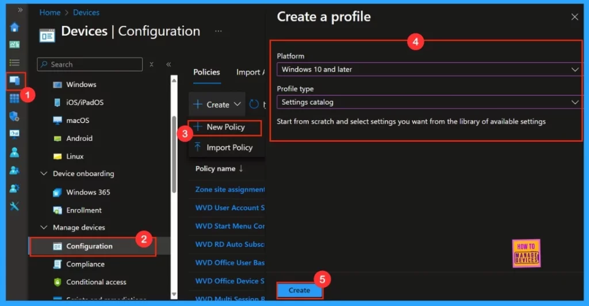
Task: Click Devices breadcrumb link
Action: (x=86, y=13)
